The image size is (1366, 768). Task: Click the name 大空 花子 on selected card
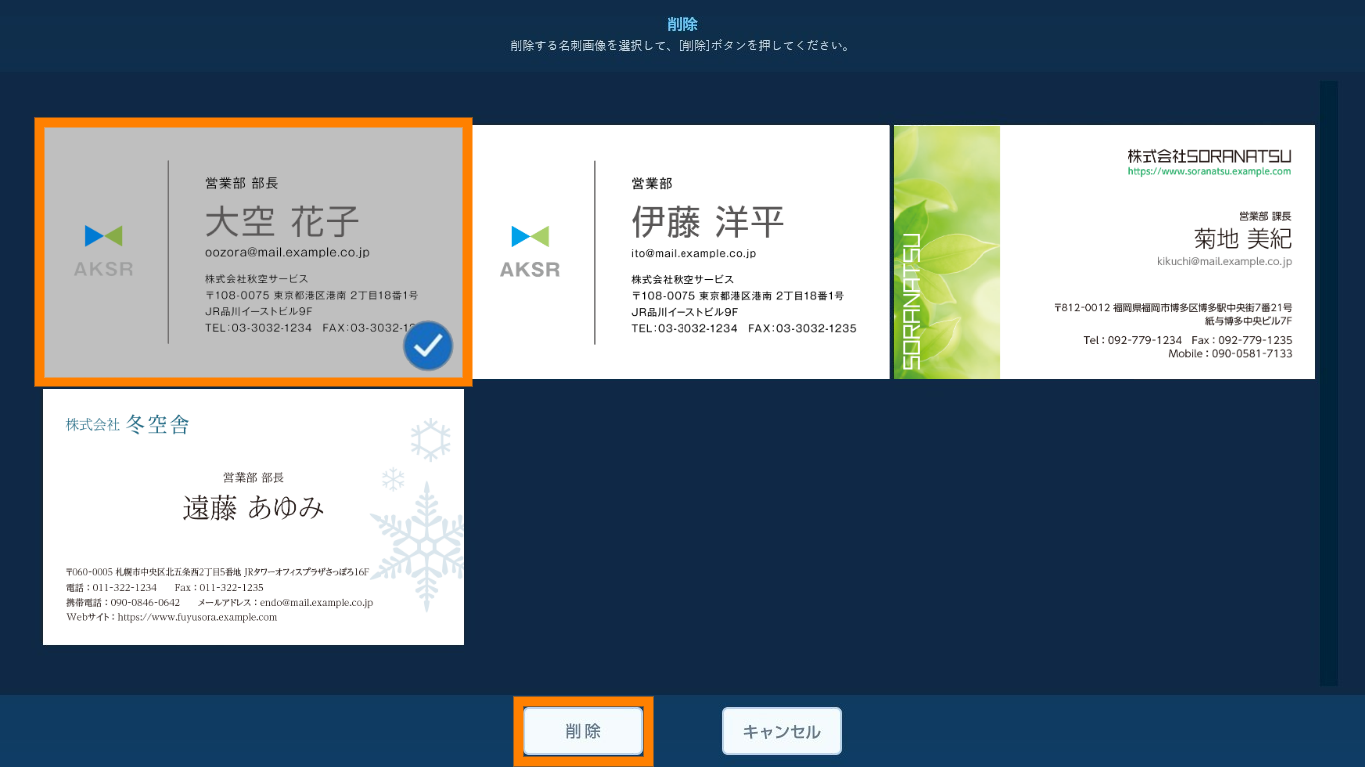(282, 223)
